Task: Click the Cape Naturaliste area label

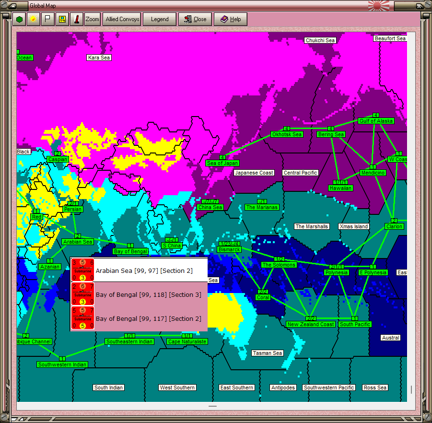Action: [187, 341]
